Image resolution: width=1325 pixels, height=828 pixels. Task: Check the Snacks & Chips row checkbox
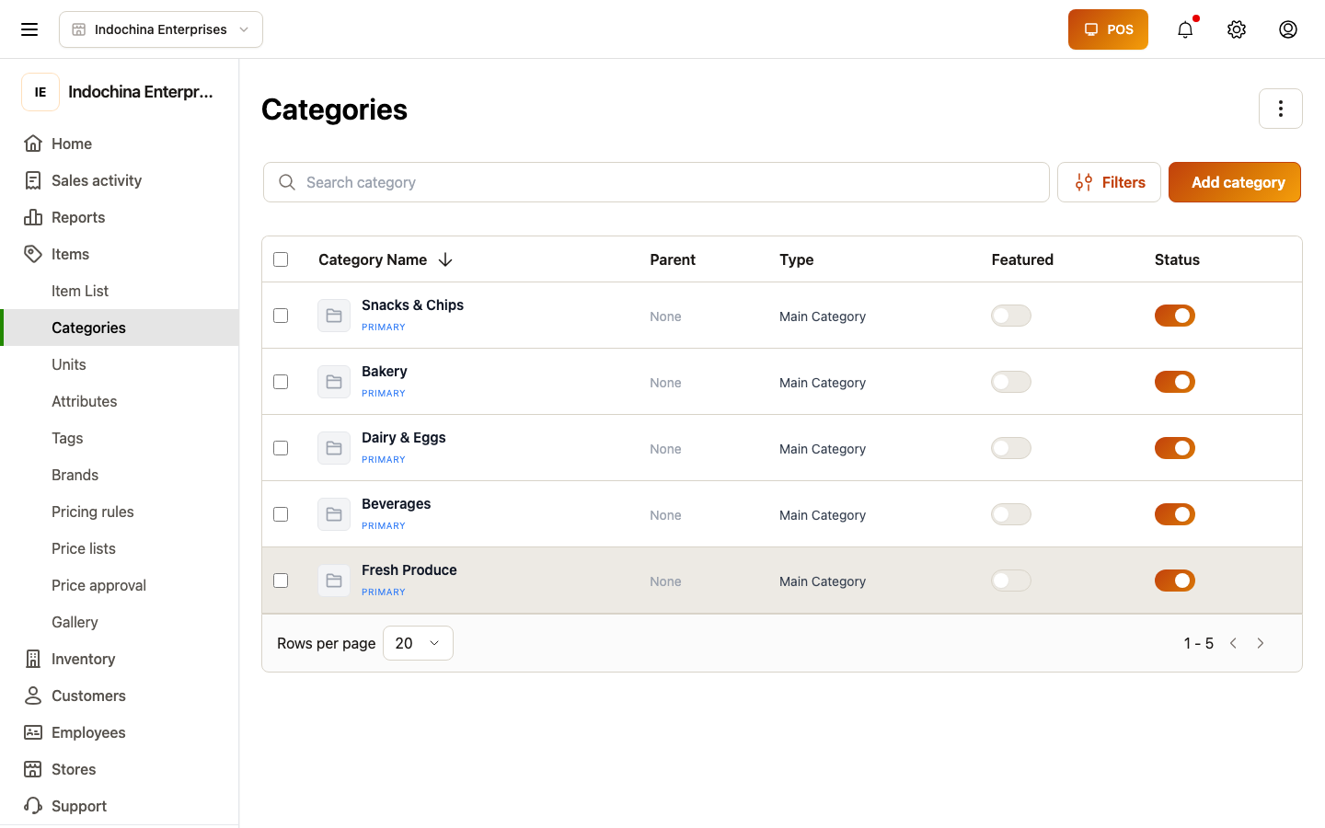tap(281, 316)
